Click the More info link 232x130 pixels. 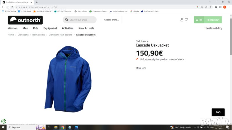point(141,68)
